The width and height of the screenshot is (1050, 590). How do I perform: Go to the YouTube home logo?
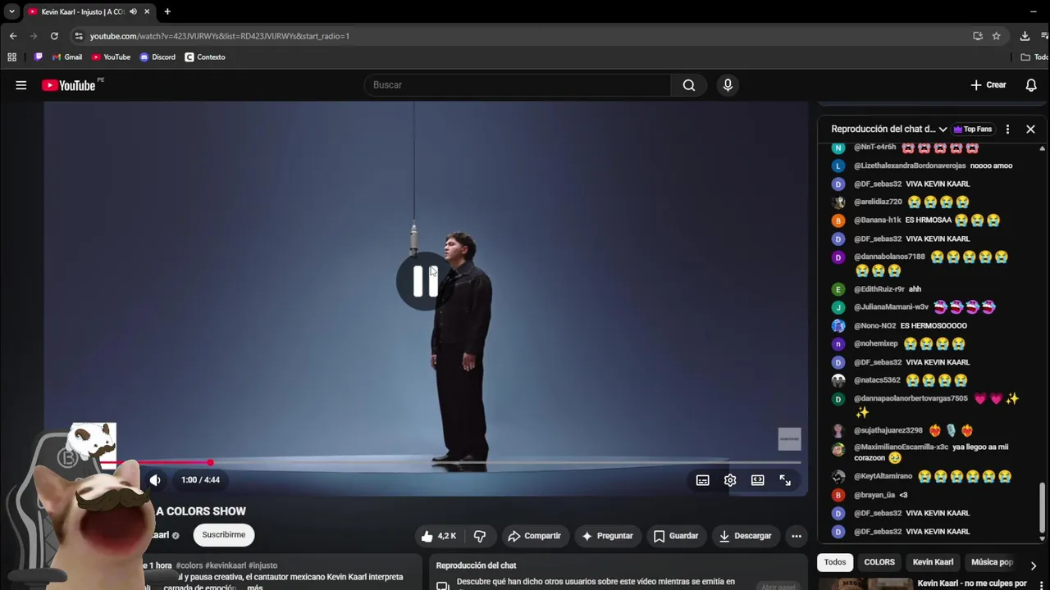[x=69, y=85]
